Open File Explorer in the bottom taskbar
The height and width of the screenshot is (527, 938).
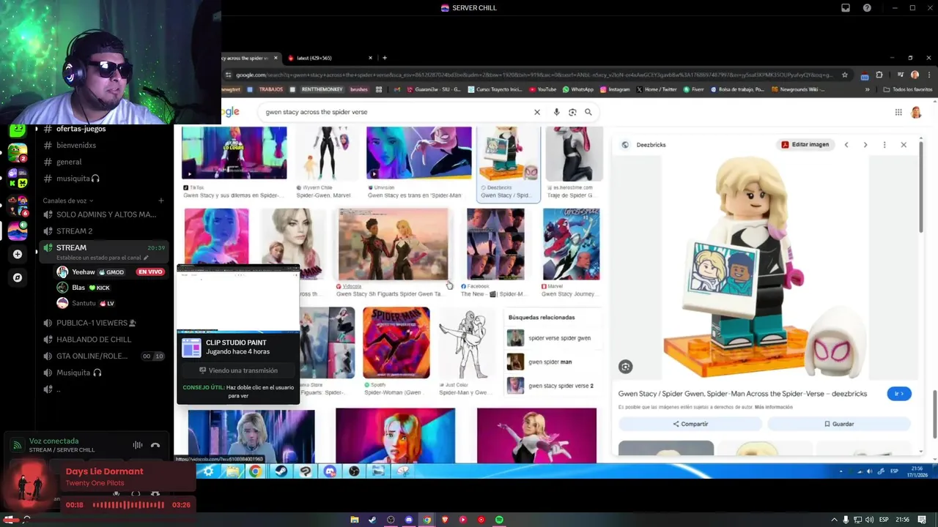tap(354, 520)
